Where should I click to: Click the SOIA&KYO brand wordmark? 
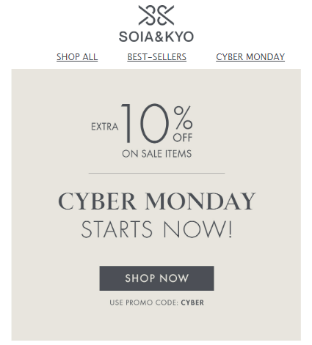click(x=156, y=37)
